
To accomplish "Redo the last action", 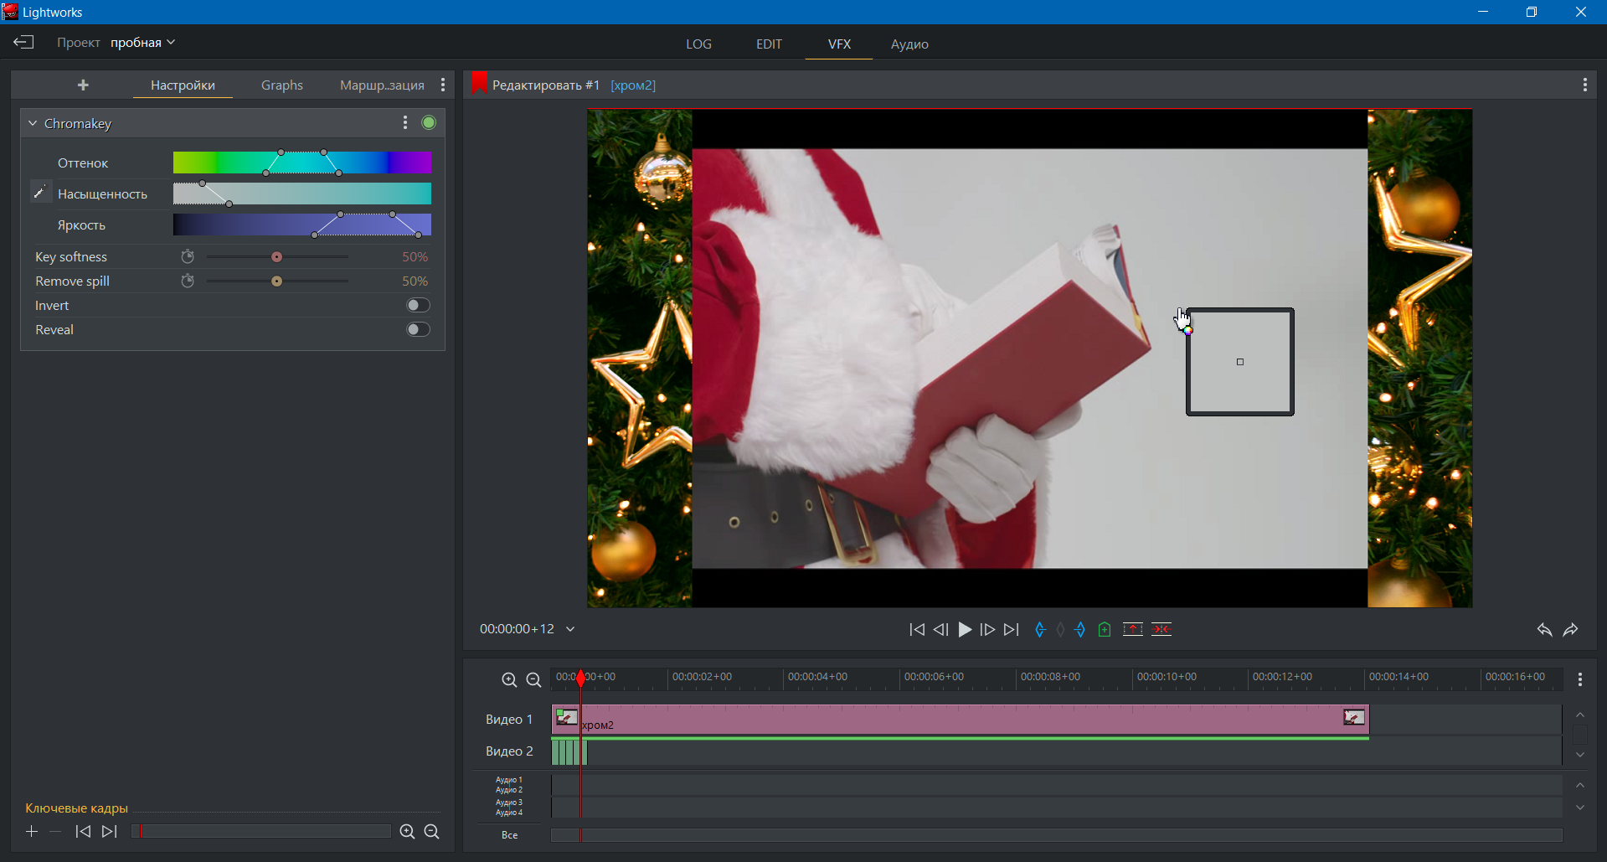I will pyautogui.click(x=1571, y=630).
